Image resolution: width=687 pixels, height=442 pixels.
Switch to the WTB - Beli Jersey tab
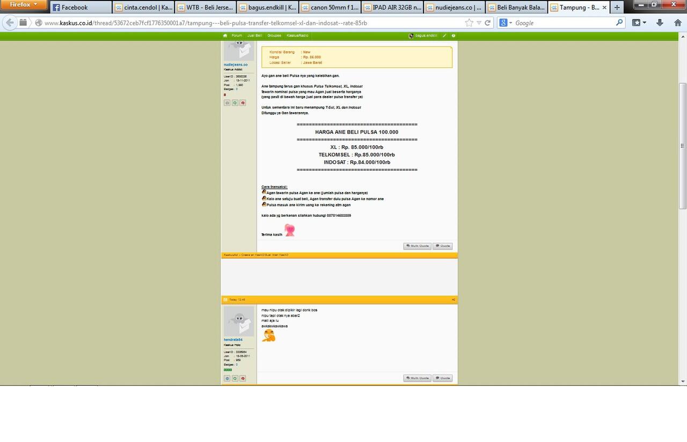pyautogui.click(x=206, y=8)
